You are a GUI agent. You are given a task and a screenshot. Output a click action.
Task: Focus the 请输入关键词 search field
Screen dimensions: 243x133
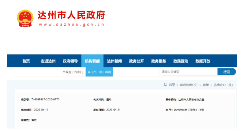[x=188, y=72]
